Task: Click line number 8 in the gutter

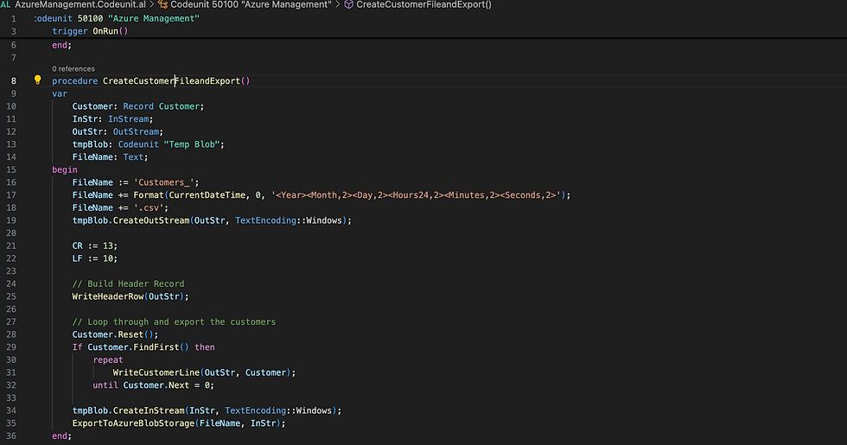Action: (x=14, y=81)
